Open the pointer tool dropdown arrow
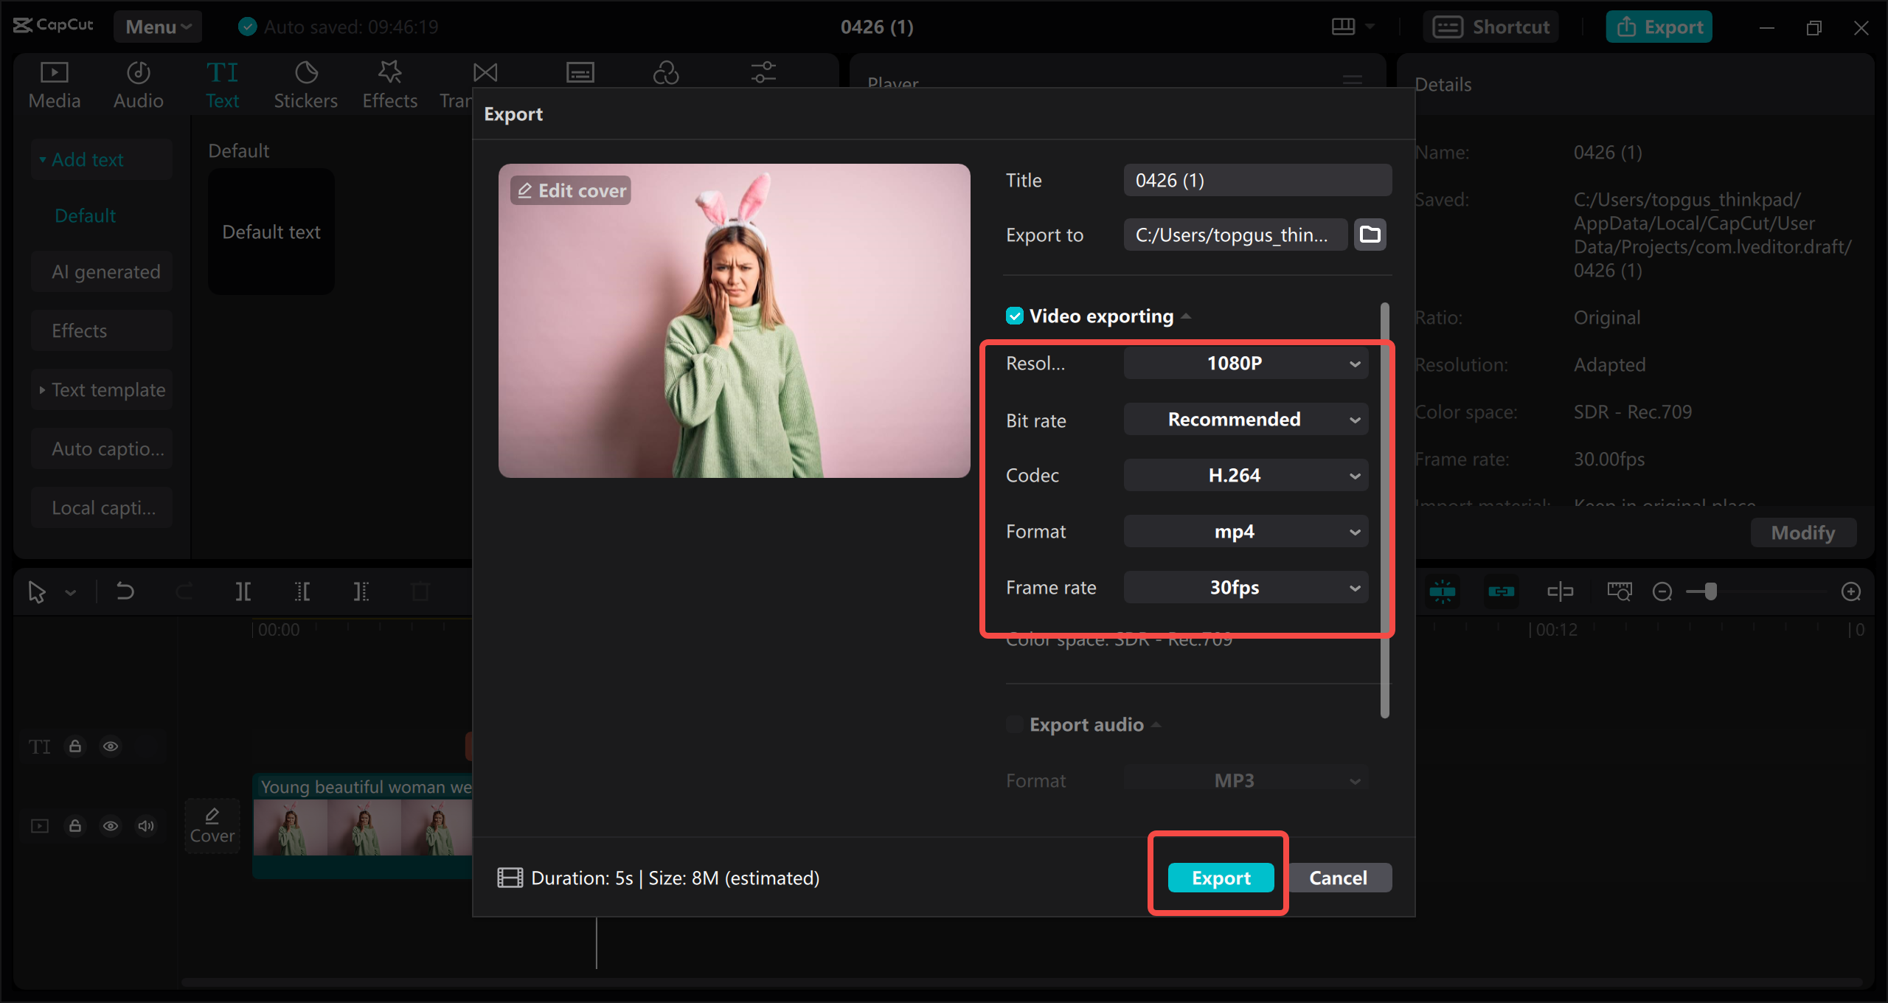The height and width of the screenshot is (1003, 1888). click(x=71, y=592)
